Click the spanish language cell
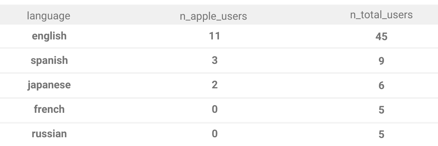 (49, 60)
